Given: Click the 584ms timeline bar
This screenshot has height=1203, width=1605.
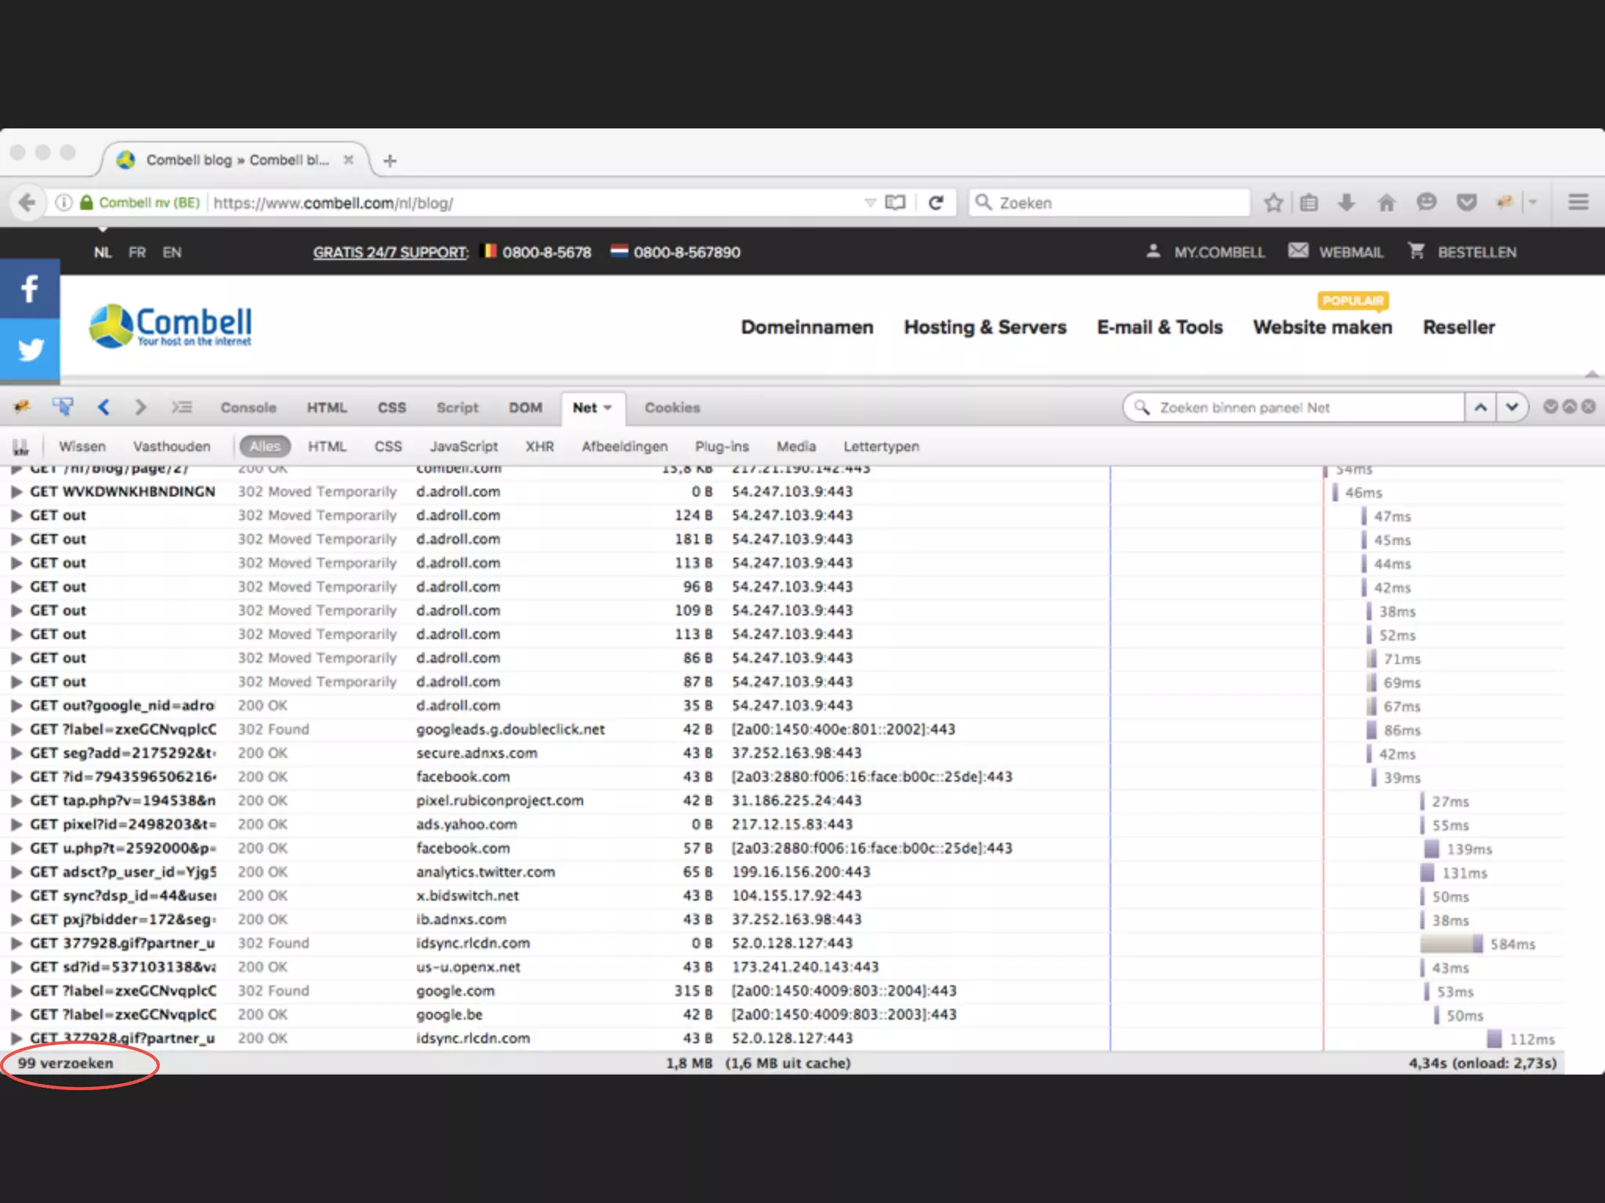Looking at the screenshot, I should [x=1451, y=944].
